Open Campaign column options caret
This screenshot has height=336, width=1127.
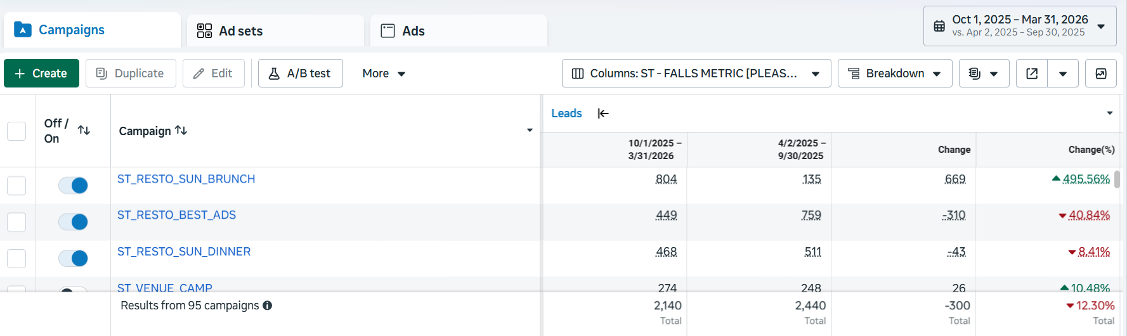coord(530,131)
